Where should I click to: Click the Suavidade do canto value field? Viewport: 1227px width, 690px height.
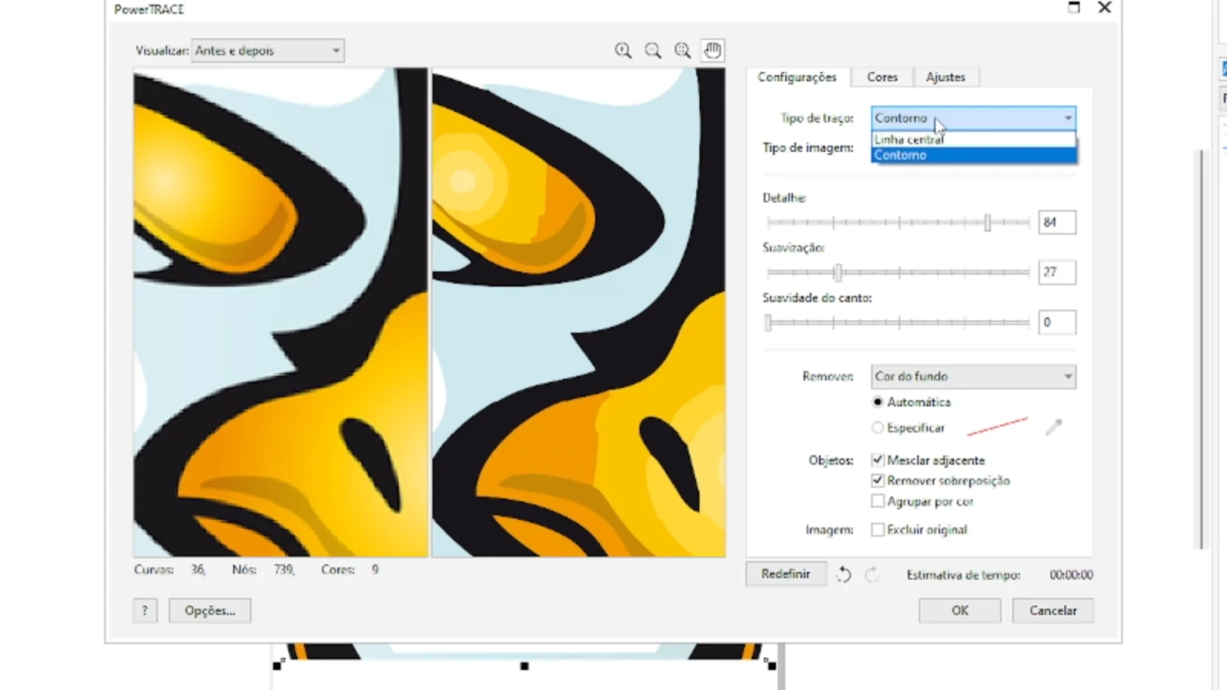tap(1057, 323)
